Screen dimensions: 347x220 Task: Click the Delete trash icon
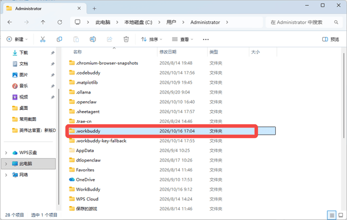(x=126, y=39)
